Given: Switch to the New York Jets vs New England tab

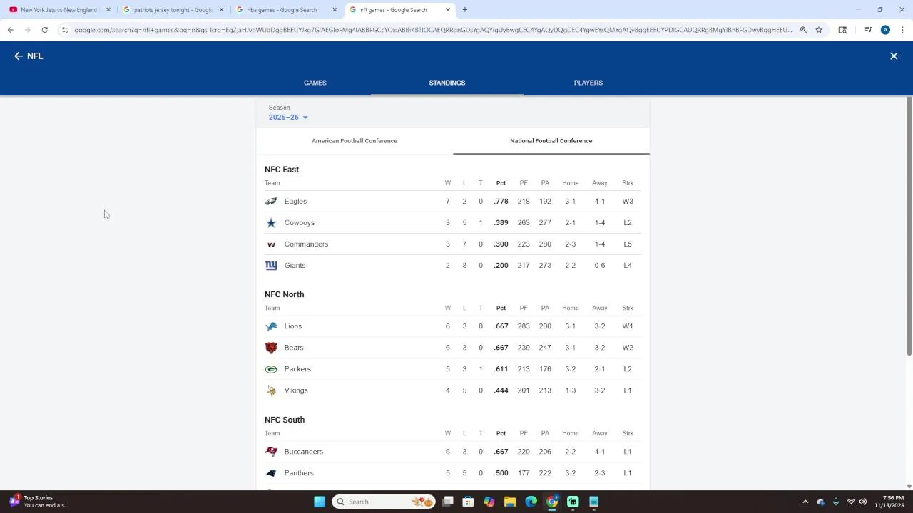Looking at the screenshot, I should (x=58, y=10).
